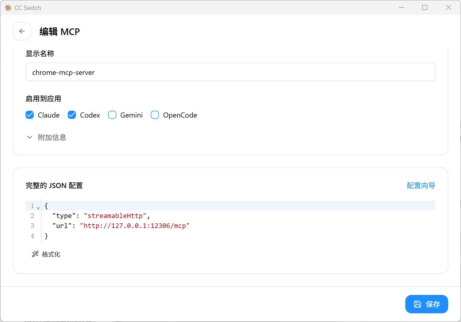Click line number 3 in gutter
The image size is (461, 322).
coord(32,226)
